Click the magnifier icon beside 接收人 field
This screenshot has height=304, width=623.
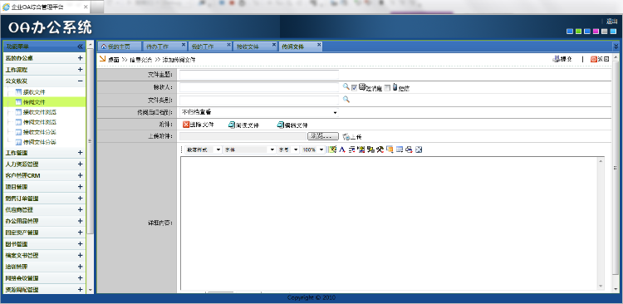tap(346, 86)
